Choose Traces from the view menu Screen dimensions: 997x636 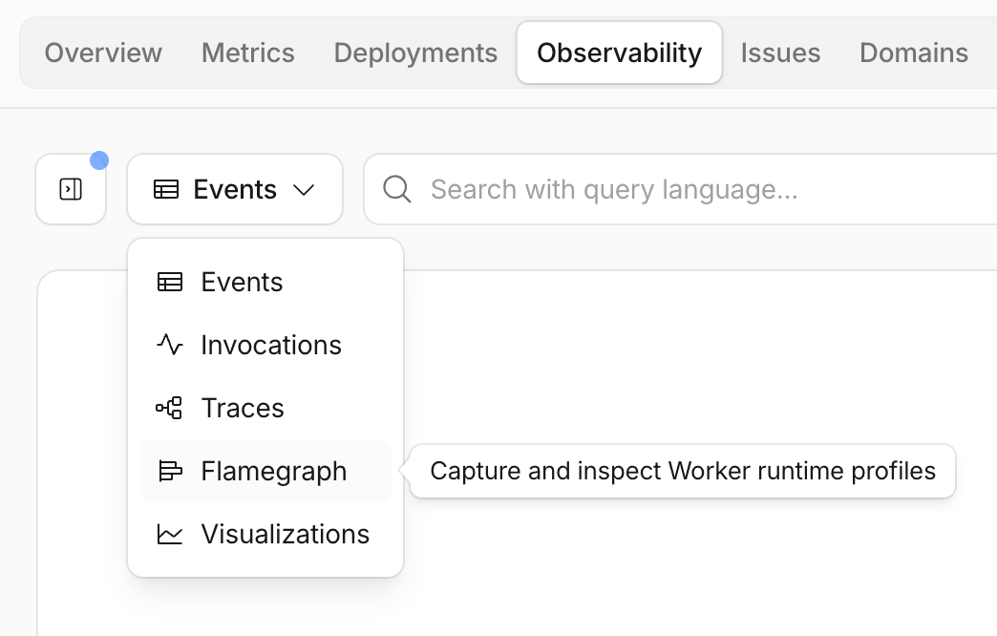(x=265, y=408)
